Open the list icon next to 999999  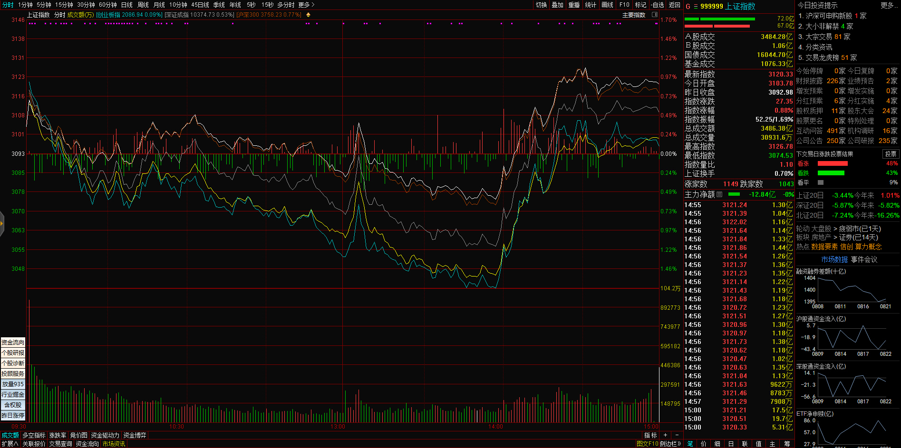pyautogui.click(x=696, y=6)
